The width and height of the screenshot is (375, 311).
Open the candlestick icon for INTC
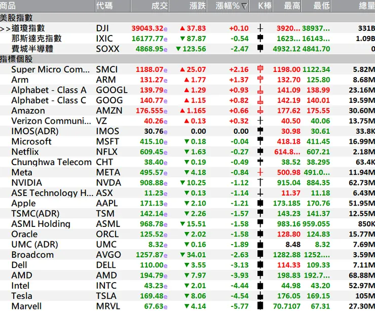tap(260, 285)
